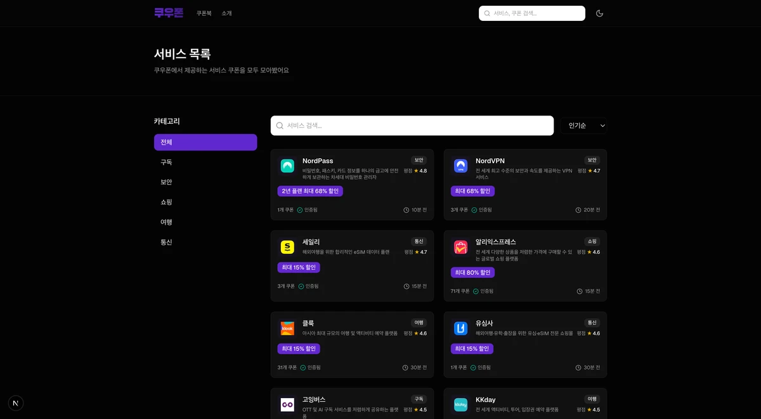Screen dimensions: 761x419
Task: Select the 통신 category in sidebar
Action: [205, 242]
